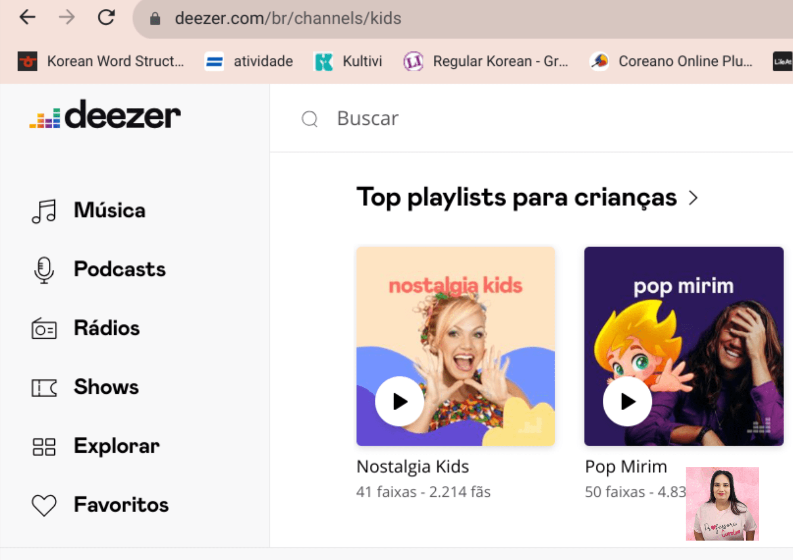Play the Nostalgia Kids playlist
This screenshot has height=560, width=793.
point(400,401)
